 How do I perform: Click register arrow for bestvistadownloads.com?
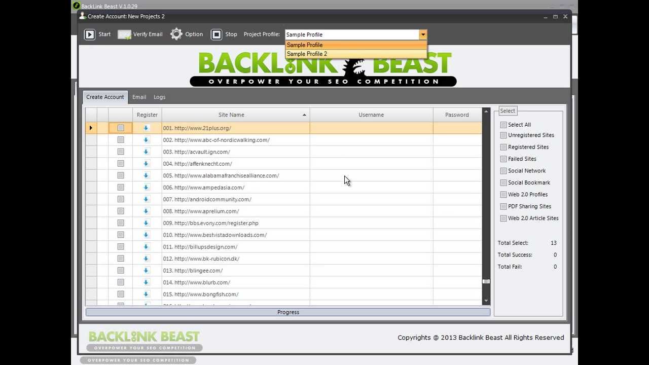[146, 235]
